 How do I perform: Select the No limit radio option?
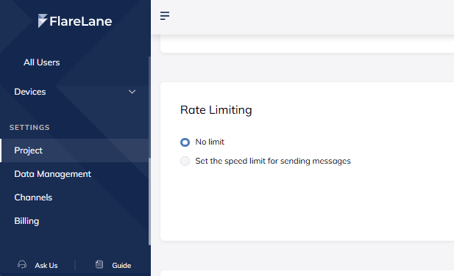185,142
